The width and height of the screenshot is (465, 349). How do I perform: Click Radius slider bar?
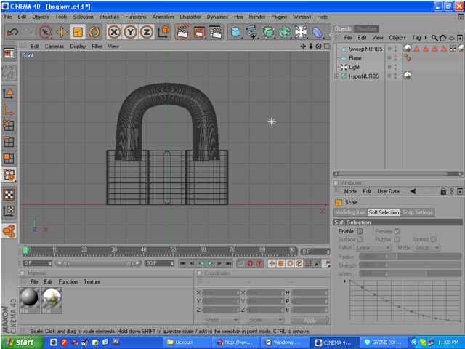(426, 257)
